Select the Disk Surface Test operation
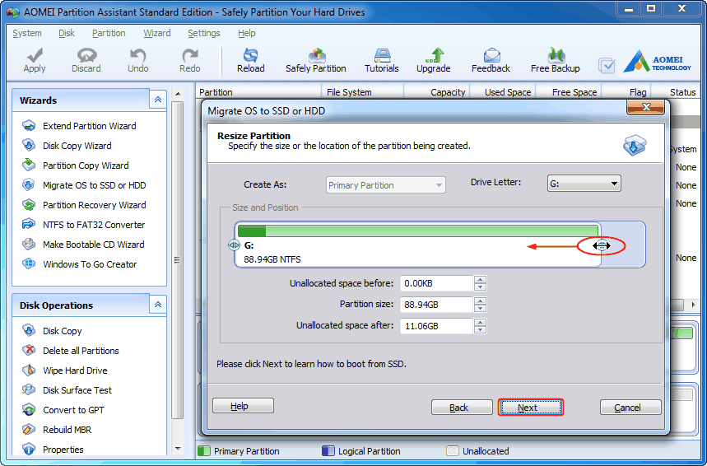This screenshot has height=466, width=707. [77, 390]
